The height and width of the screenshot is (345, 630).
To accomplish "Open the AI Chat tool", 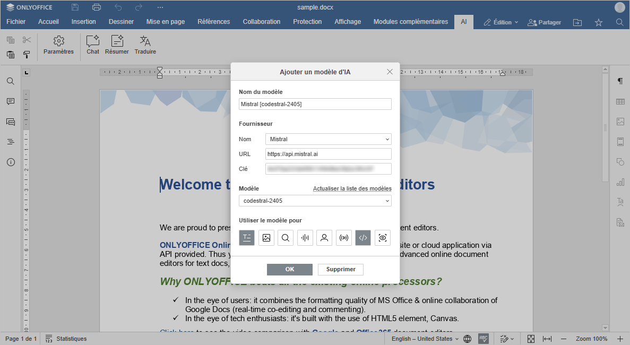I will pyautogui.click(x=93, y=45).
